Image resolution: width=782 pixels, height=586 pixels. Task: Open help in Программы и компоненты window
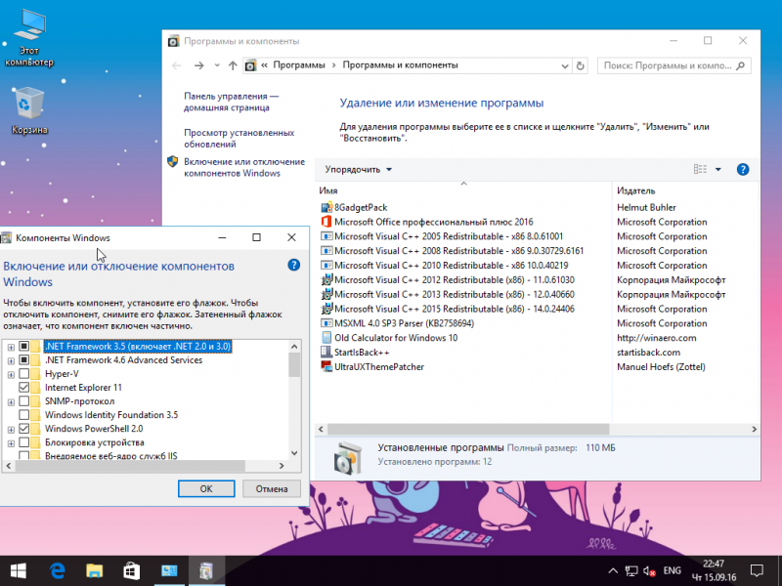click(743, 169)
